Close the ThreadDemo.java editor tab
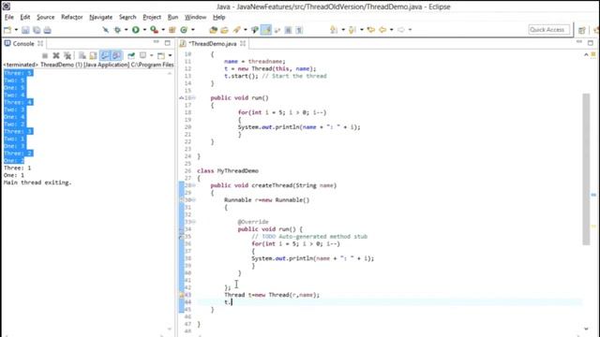The image size is (600, 337). (x=243, y=44)
